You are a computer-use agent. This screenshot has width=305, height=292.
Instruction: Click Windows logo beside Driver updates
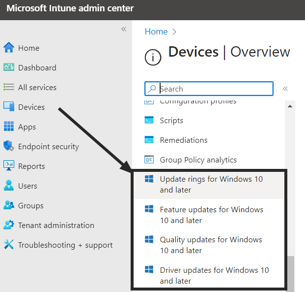pyautogui.click(x=149, y=269)
